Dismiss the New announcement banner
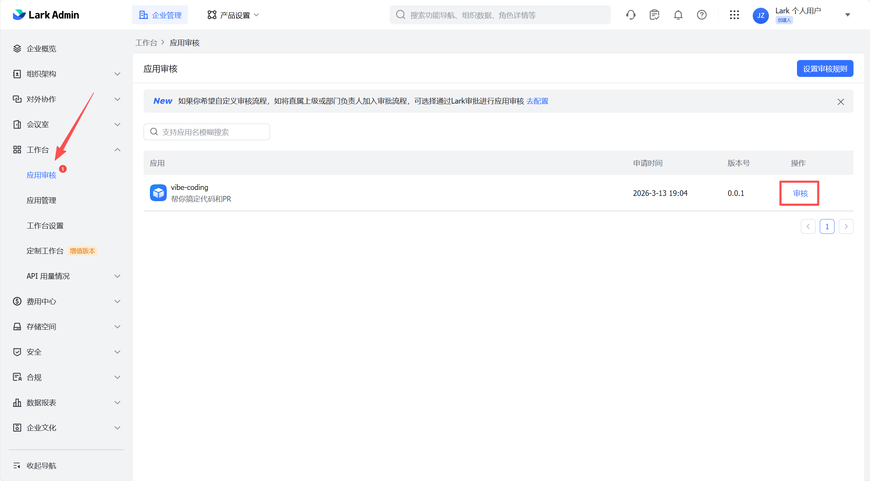 click(x=841, y=101)
